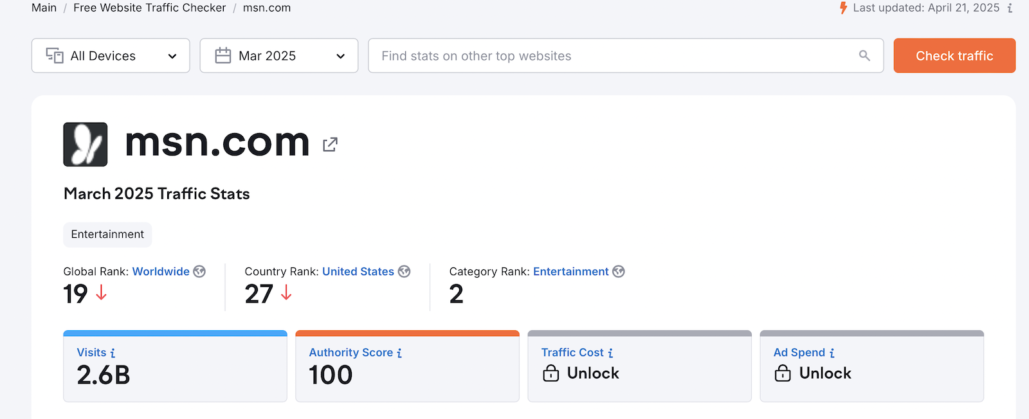Click the Traffic Cost info icon
Viewport: 1029px width, 419px height.
pyautogui.click(x=610, y=353)
